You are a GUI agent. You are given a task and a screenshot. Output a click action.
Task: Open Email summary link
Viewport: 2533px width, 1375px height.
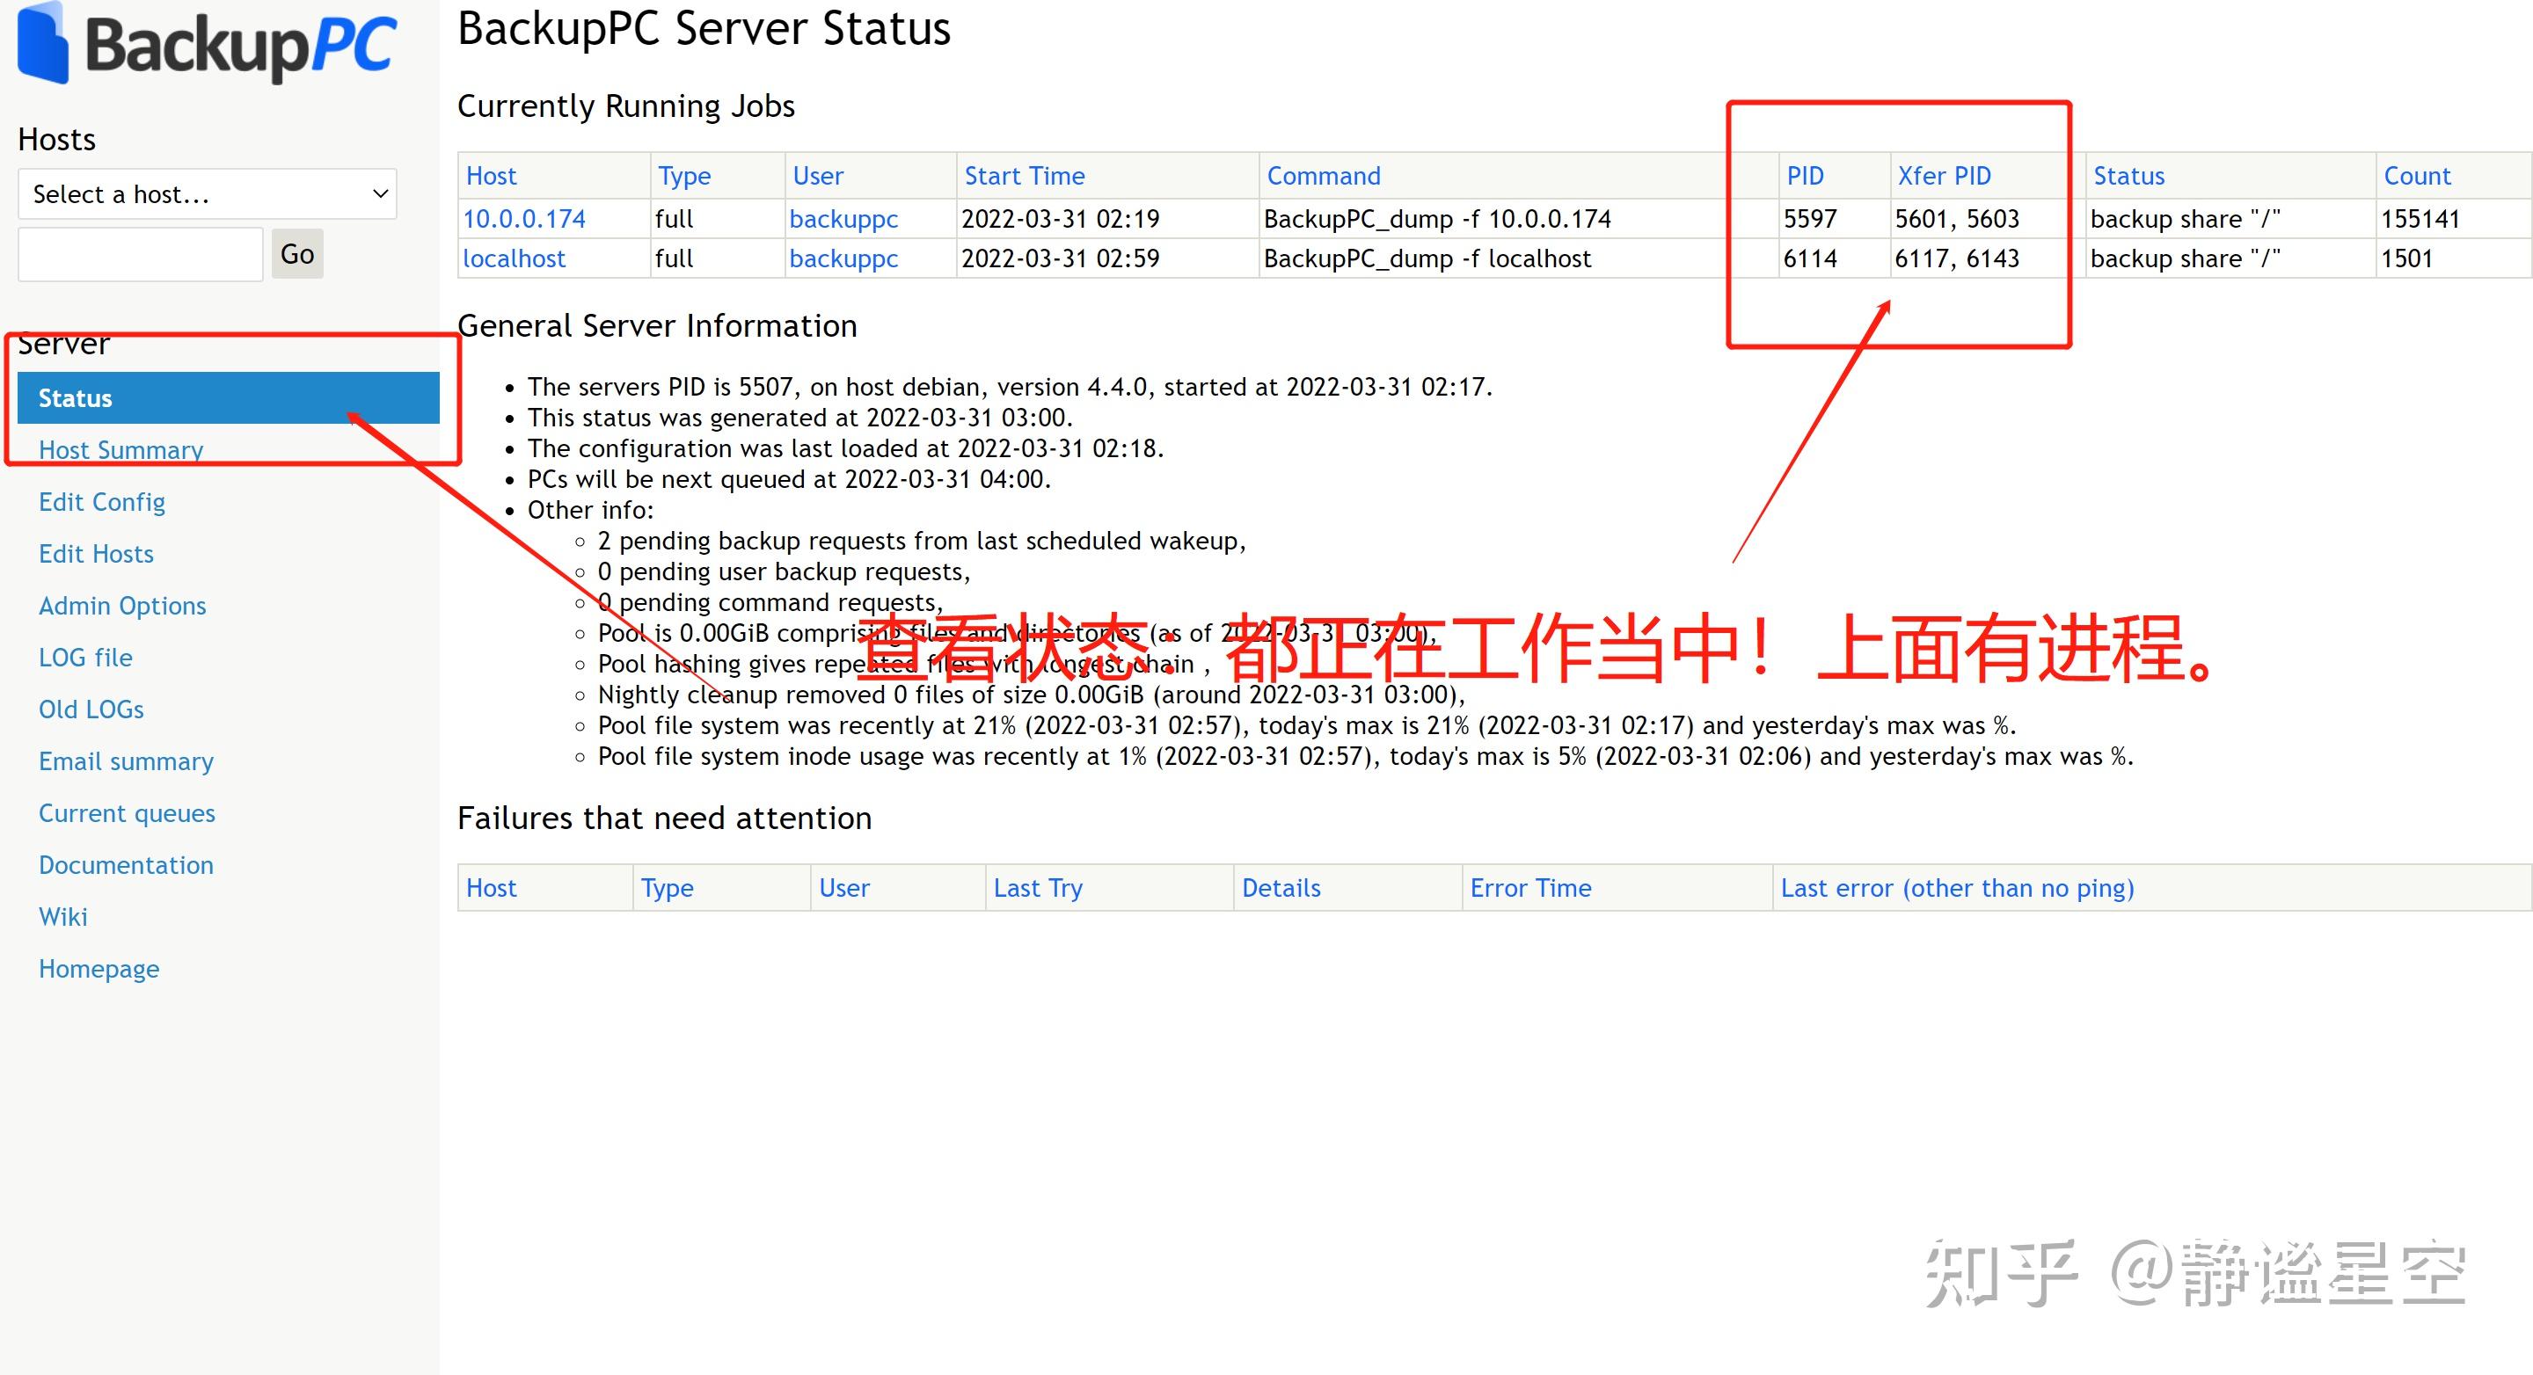point(126,761)
